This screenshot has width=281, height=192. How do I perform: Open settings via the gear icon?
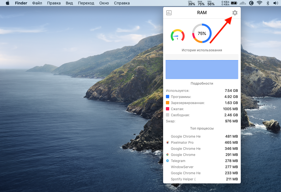pos(235,13)
